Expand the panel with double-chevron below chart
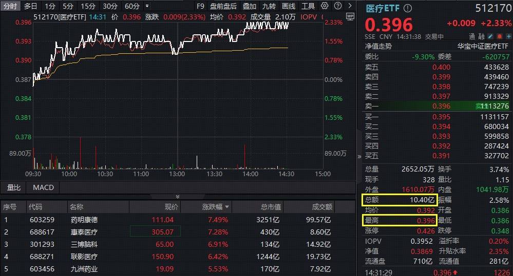This screenshot has height=276, width=513. click(x=178, y=196)
